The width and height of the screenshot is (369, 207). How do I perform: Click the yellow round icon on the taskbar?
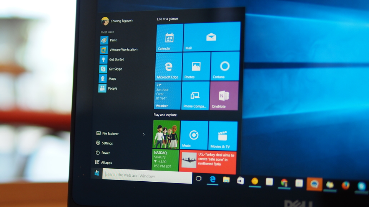pyautogui.click(x=254, y=181)
